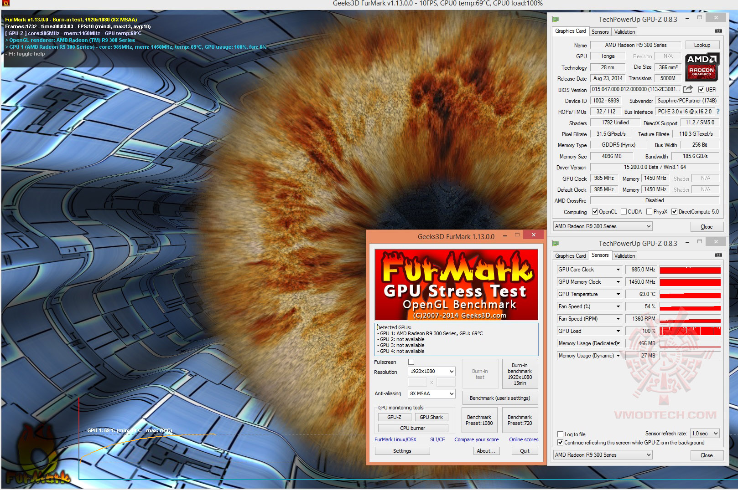Click the Lookup button
The width and height of the screenshot is (738, 490).
point(702,45)
